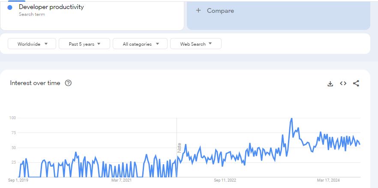Image resolution: width=378 pixels, height=188 pixels.
Task: Click the highest peak of the trend line
Action: [x=291, y=119]
